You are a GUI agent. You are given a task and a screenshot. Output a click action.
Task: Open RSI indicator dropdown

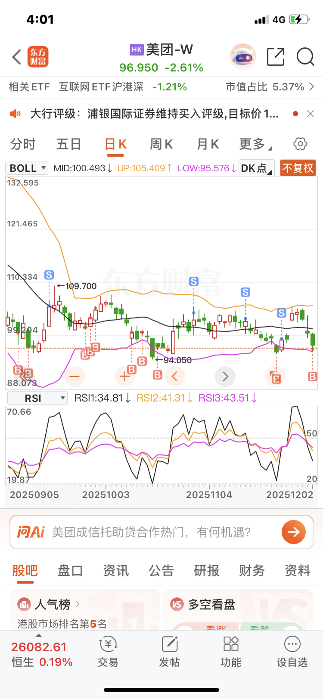click(37, 398)
